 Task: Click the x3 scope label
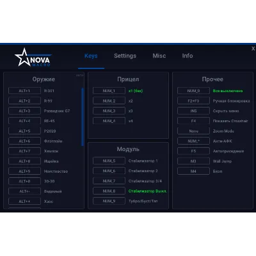tap(131, 111)
